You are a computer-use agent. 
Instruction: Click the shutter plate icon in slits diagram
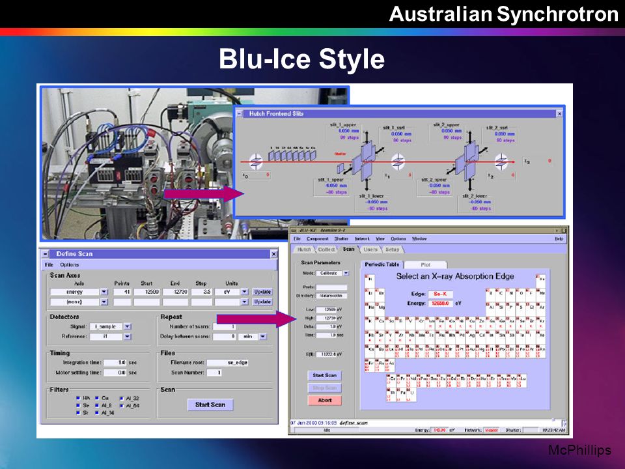tap(340, 168)
